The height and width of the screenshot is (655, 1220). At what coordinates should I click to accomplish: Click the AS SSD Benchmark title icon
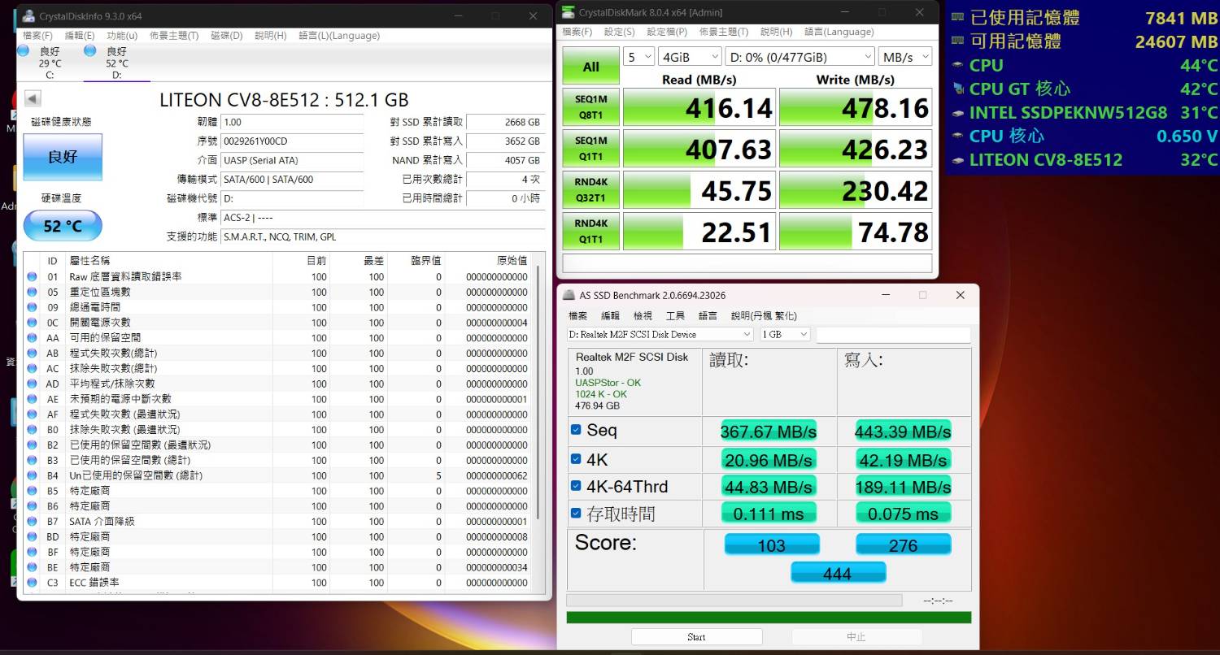tap(569, 295)
